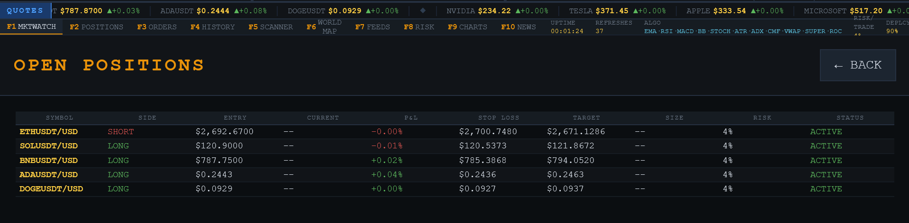Select the DOGEUSDT/USD position row
Image resolution: width=909 pixels, height=223 pixels.
(455, 189)
